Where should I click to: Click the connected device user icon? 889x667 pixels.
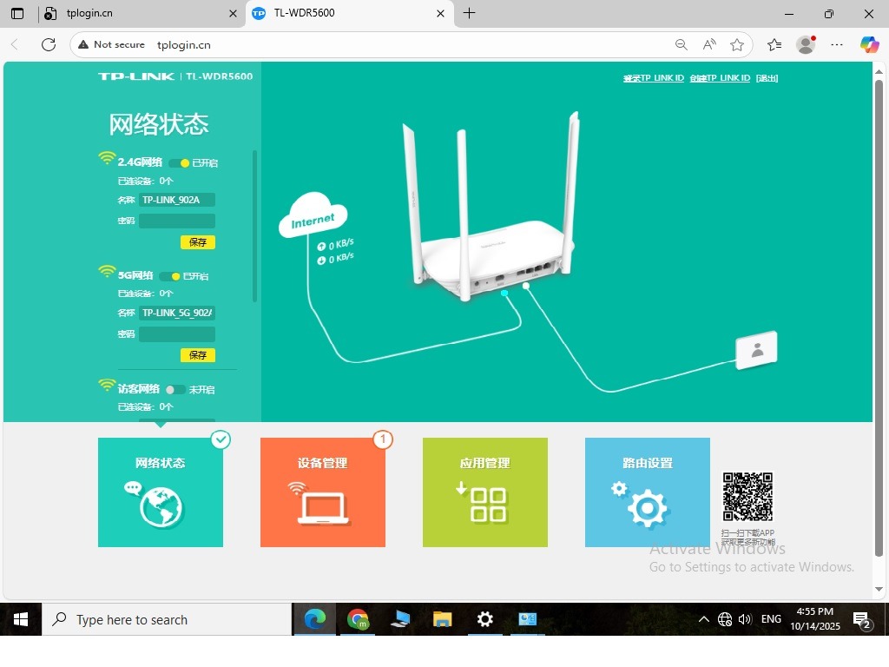757,350
